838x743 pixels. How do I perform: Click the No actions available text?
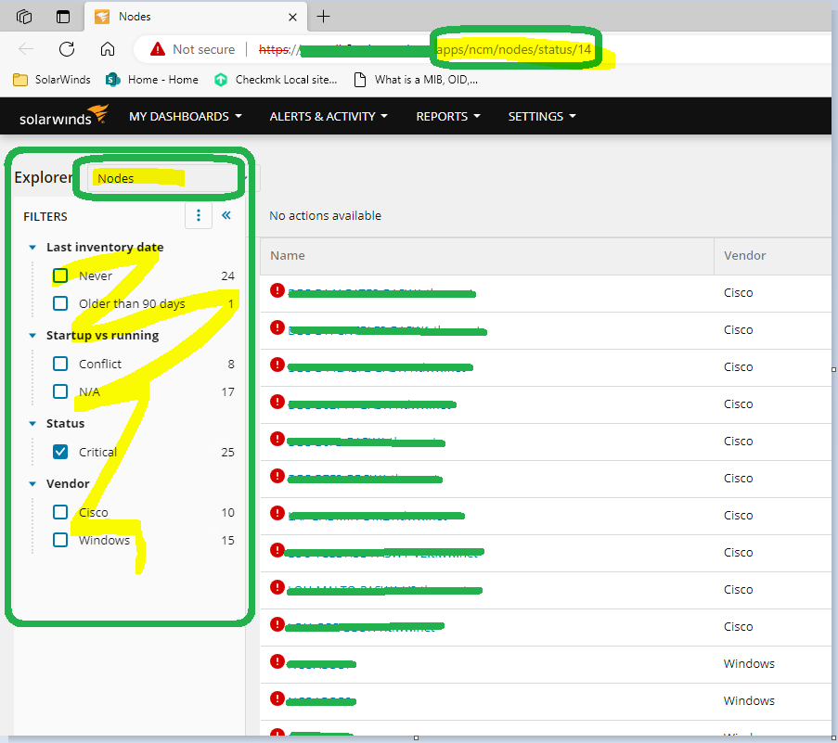click(325, 216)
